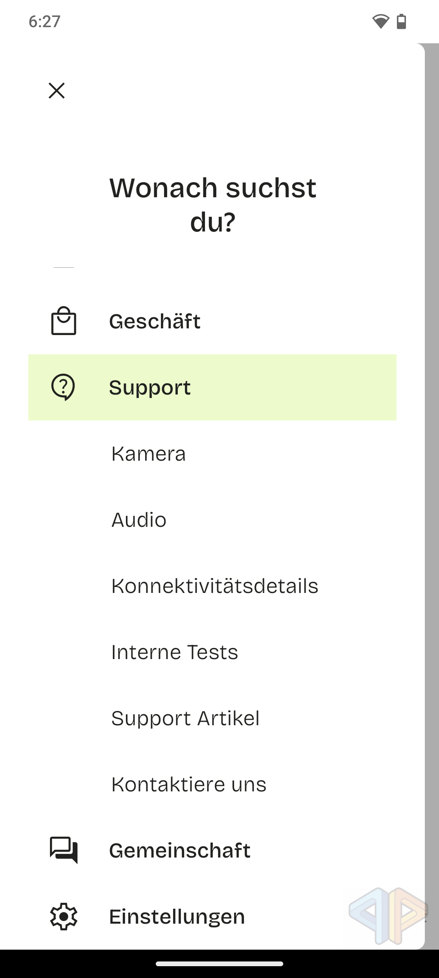Select Kamera under Support
439x978 pixels.
point(148,454)
